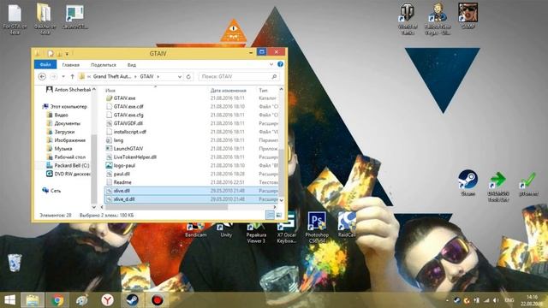This screenshot has width=548, height=308.
Task: Open Steam from the taskbar
Action: pyautogui.click(x=132, y=300)
